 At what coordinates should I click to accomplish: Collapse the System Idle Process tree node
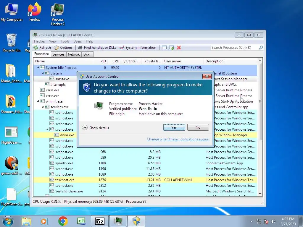coord(38,68)
